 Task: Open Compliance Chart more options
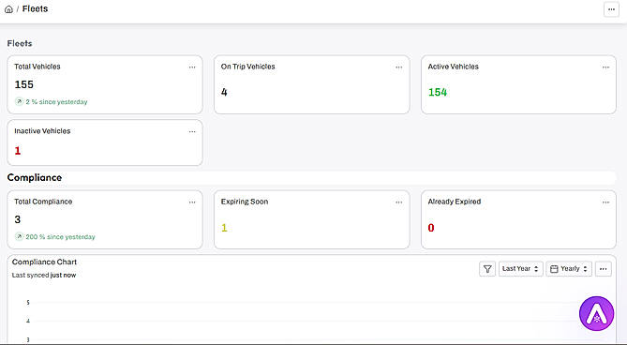[603, 269]
